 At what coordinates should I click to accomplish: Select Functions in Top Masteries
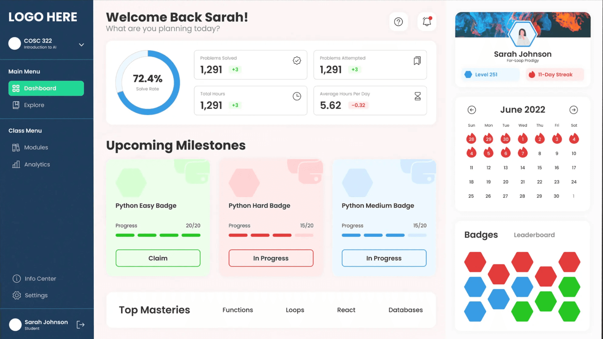(x=237, y=310)
